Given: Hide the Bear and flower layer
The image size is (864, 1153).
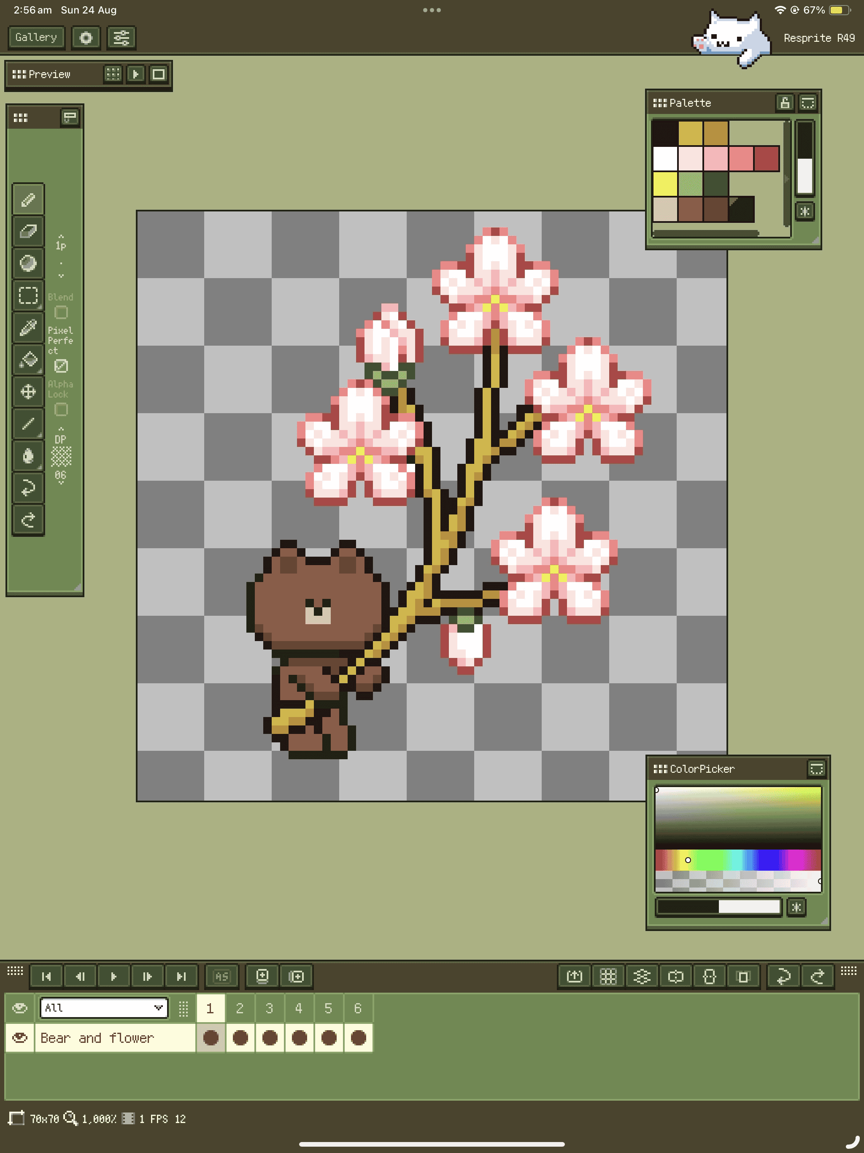Looking at the screenshot, I should click(20, 1038).
